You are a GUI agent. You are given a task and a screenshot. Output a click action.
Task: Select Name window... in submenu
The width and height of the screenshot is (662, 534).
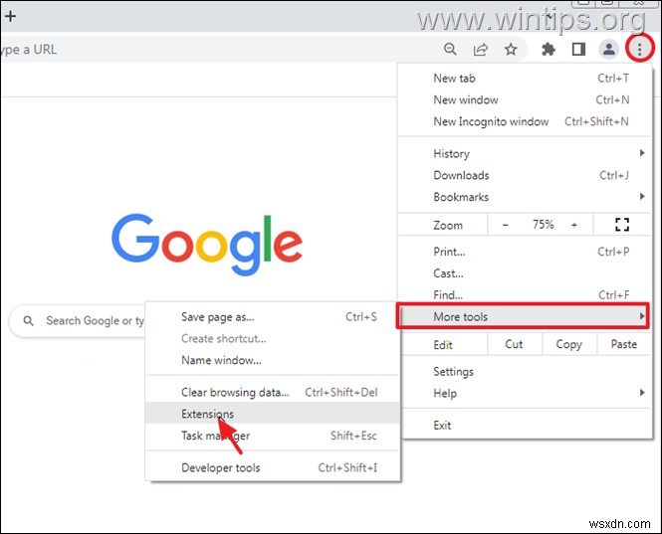click(x=273, y=360)
